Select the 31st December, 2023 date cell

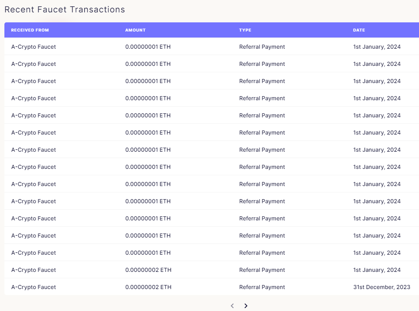(381, 287)
